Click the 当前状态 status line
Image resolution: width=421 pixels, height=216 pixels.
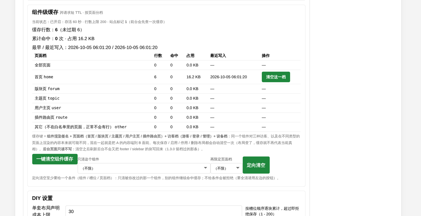click(99, 22)
